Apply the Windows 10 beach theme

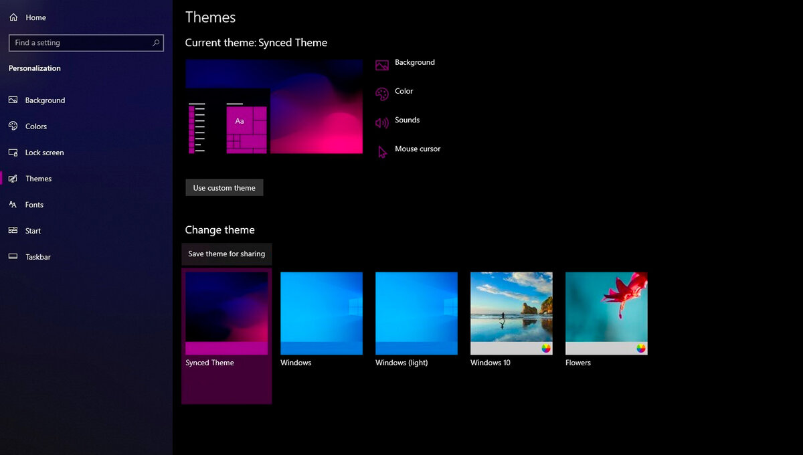pyautogui.click(x=511, y=313)
